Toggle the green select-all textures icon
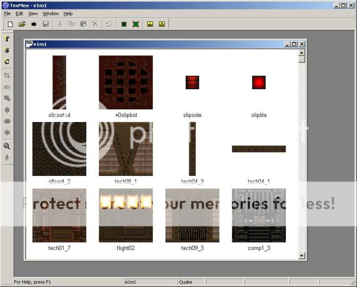 (135, 24)
